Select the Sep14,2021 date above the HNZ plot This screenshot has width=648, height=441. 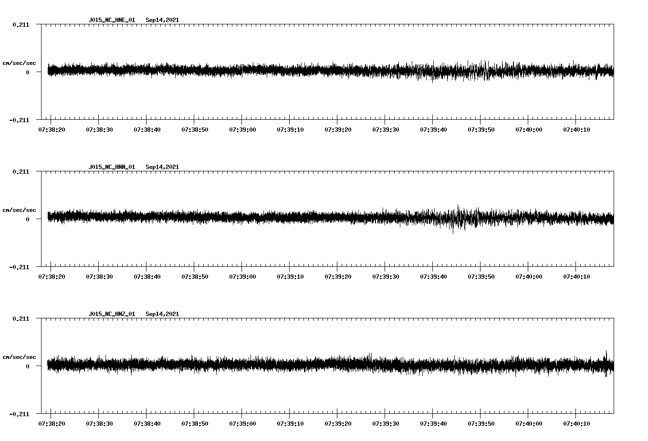[162, 314]
